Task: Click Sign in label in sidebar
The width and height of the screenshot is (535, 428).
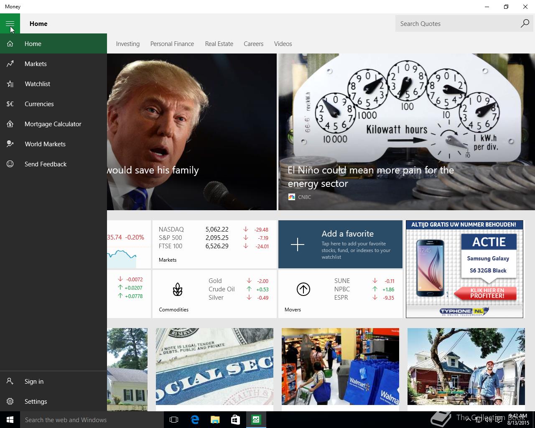Action: coord(34,381)
